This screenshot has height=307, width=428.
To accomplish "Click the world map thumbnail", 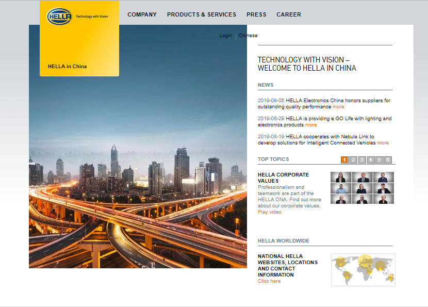I will pyautogui.click(x=363, y=269).
